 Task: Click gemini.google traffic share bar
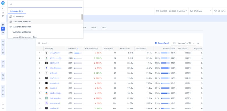click(78, 58)
